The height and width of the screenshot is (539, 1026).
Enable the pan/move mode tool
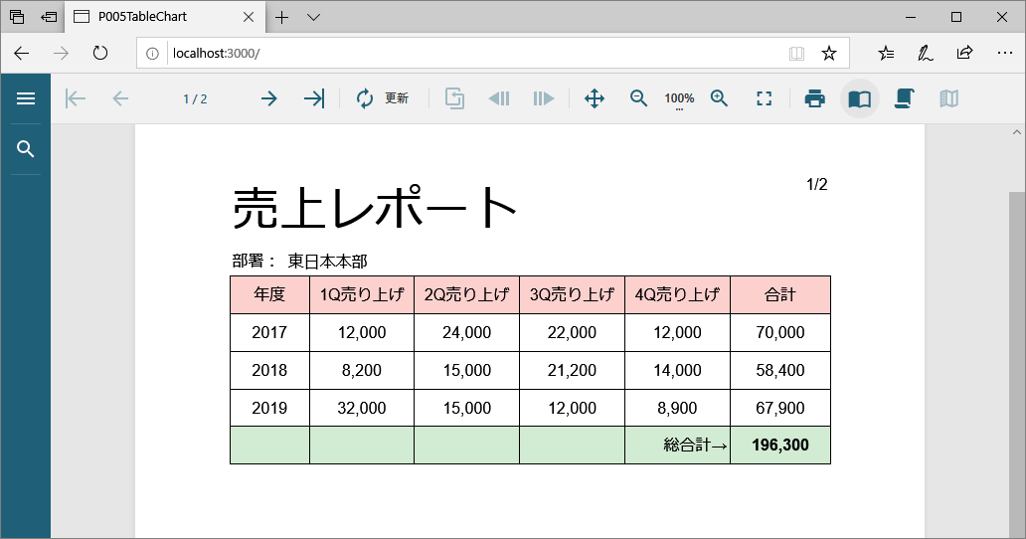(594, 98)
